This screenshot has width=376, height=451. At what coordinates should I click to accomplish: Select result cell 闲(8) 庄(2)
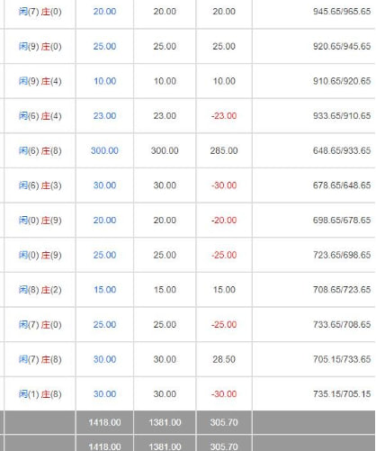(x=40, y=290)
